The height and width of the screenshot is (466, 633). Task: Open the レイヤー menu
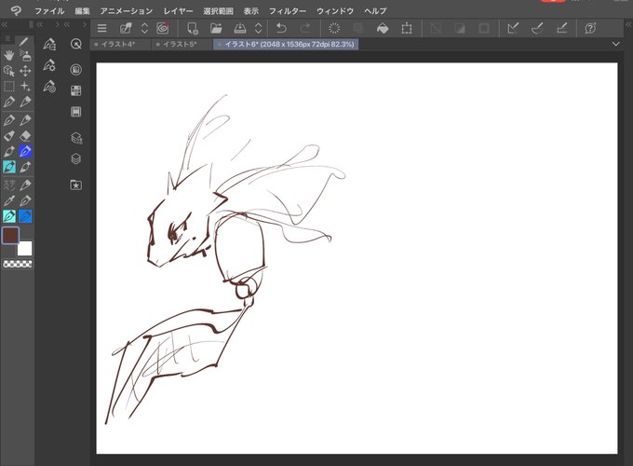point(178,11)
